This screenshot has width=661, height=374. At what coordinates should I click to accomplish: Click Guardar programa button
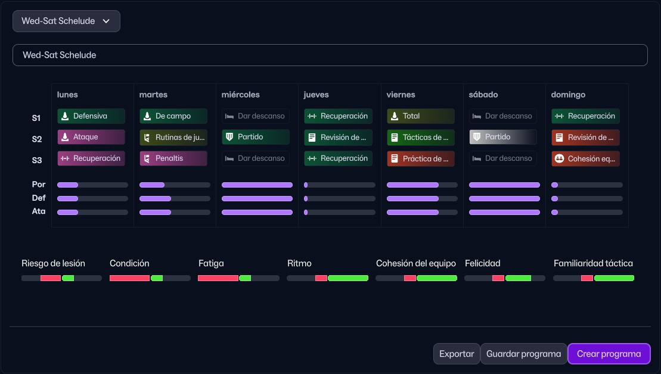click(523, 354)
